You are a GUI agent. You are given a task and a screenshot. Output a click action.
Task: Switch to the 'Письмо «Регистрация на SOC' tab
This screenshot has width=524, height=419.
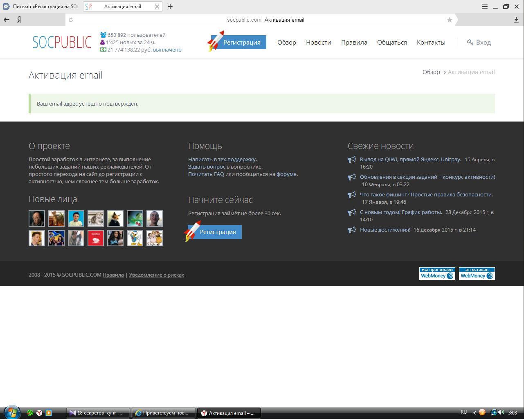coord(40,7)
